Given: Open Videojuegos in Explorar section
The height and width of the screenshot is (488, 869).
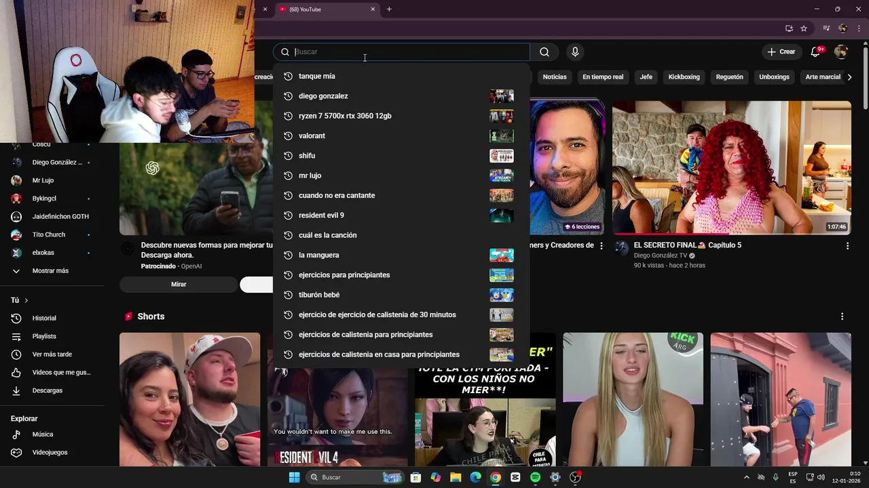Looking at the screenshot, I should [x=52, y=452].
